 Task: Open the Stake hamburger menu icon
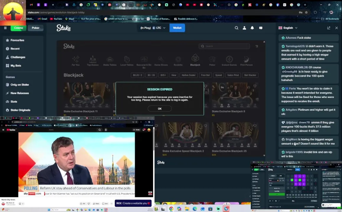click(5, 28)
